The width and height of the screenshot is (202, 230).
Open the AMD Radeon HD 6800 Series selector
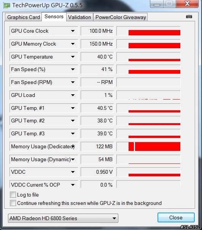63,218
